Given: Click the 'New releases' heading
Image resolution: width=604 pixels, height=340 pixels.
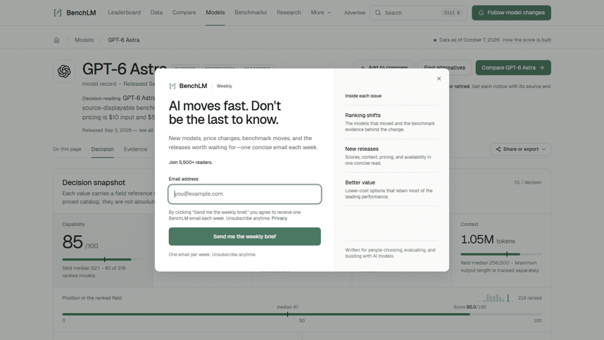Looking at the screenshot, I should [x=362, y=149].
